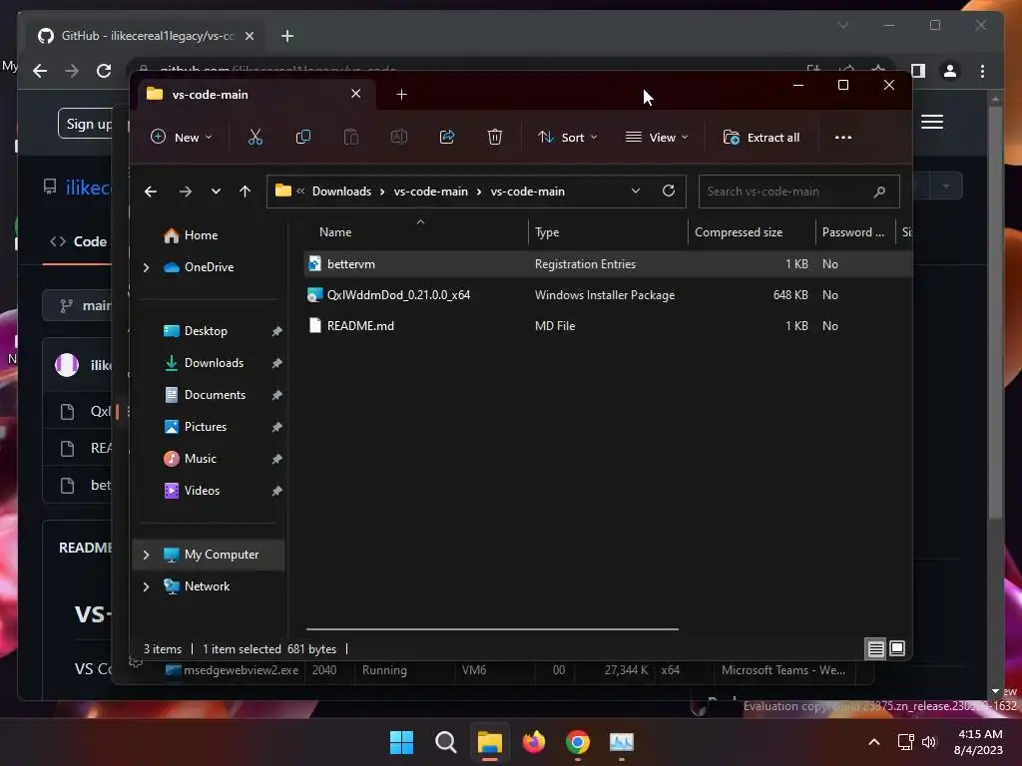Viewport: 1022px width, 766px height.
Task: Toggle Chrome side panel icon
Action: (x=918, y=71)
